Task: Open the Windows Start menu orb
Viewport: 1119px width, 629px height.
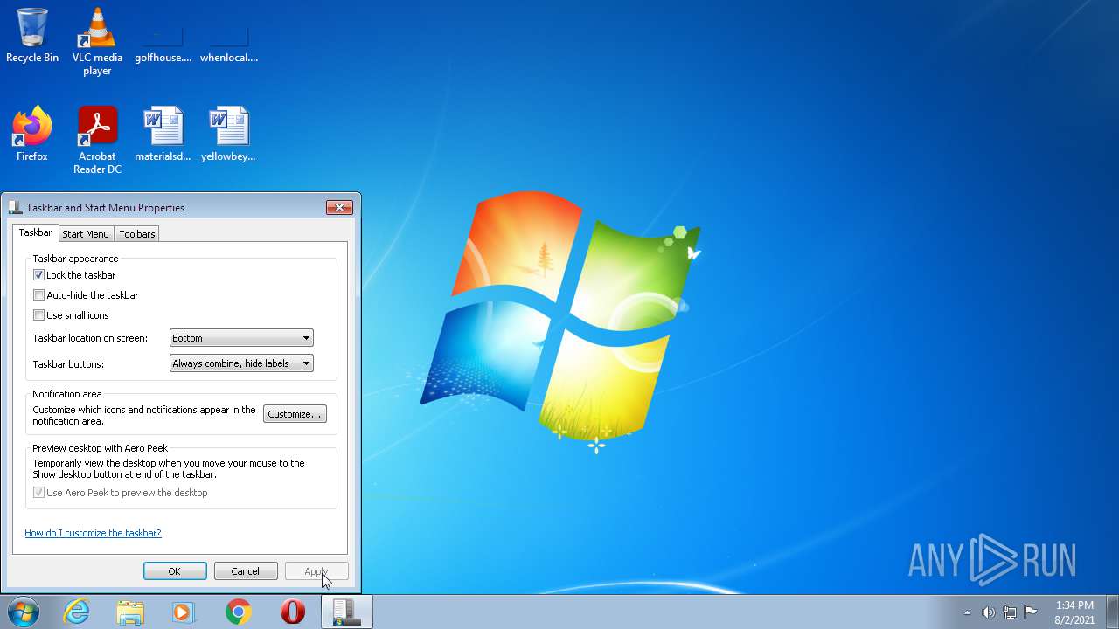Action: click(x=23, y=612)
